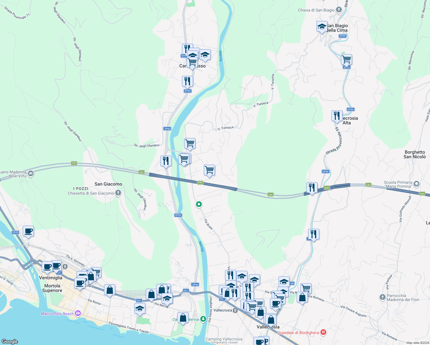Select the shopping cart marker above Via Braie

[210, 170]
